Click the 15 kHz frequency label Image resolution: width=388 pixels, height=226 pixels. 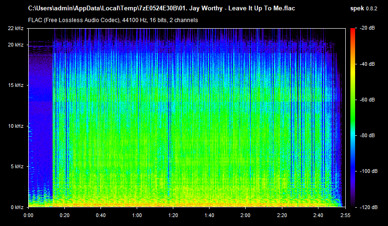point(16,85)
